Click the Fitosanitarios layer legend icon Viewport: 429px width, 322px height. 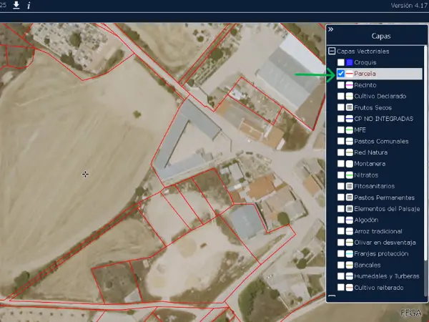click(x=350, y=186)
